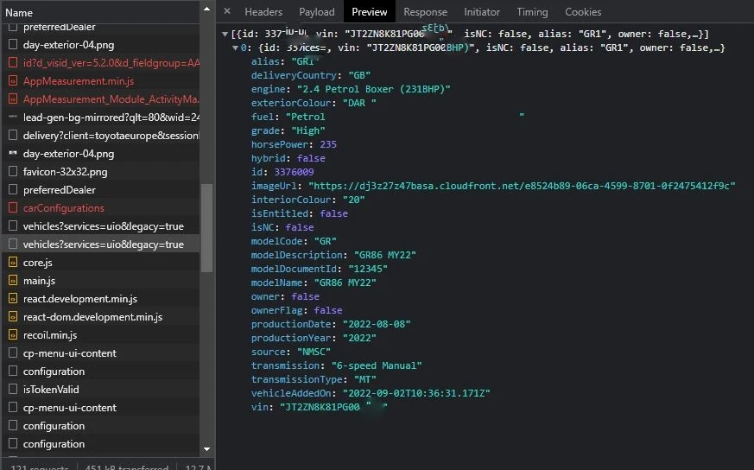754x470 pixels.
Task: Click the script icon beside react-dom.development.min.js
Action: coord(13,317)
